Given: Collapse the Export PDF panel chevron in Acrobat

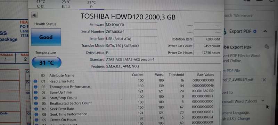Looking at the screenshot, I should coord(265,32).
